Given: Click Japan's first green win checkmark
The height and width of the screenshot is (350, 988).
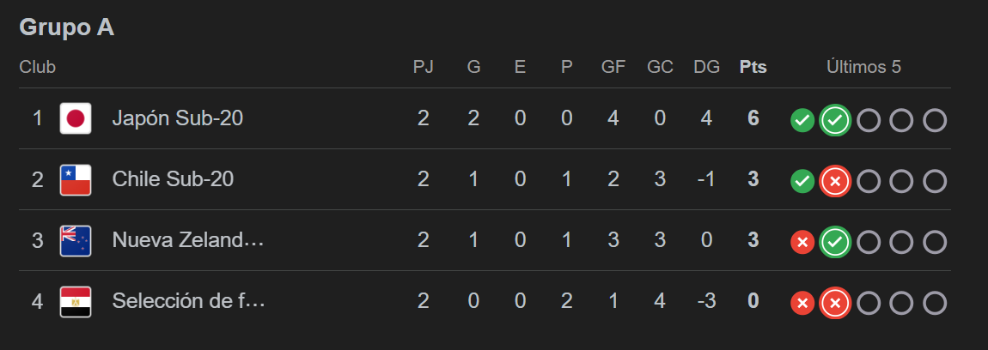Looking at the screenshot, I should coord(802,121).
